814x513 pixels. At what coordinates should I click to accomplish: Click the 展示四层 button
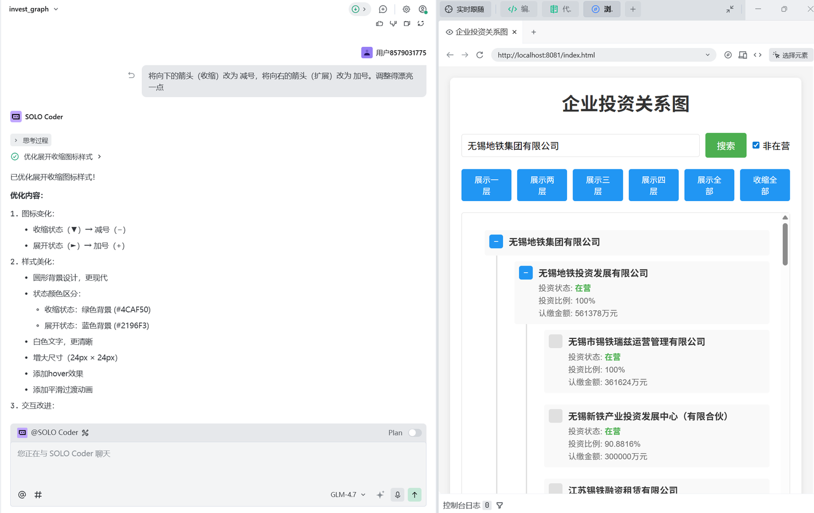pos(653,185)
